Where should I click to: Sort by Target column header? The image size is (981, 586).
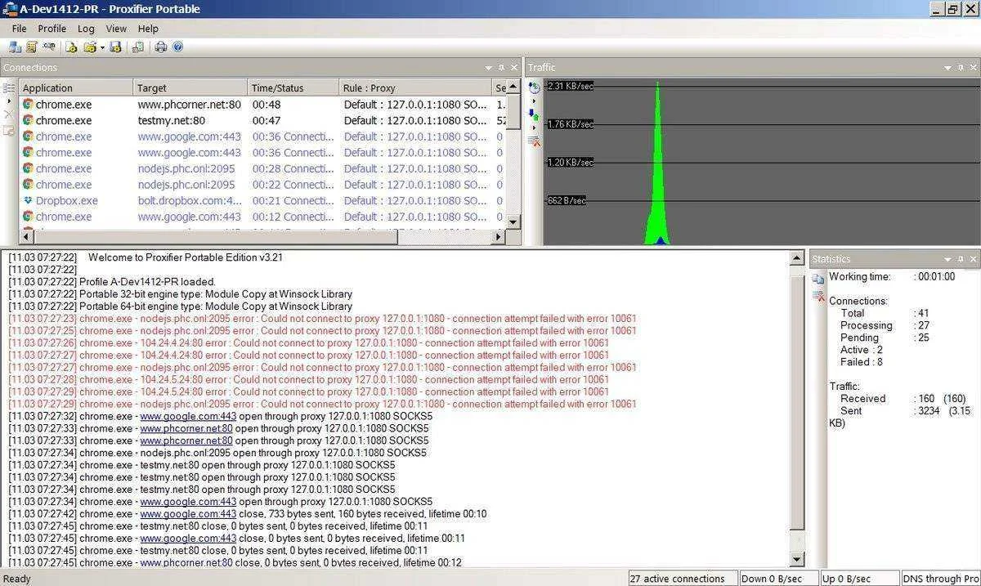coord(190,87)
